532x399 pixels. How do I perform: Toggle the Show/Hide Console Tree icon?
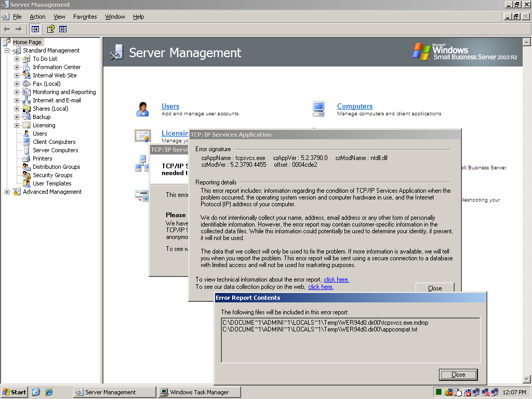(x=35, y=29)
